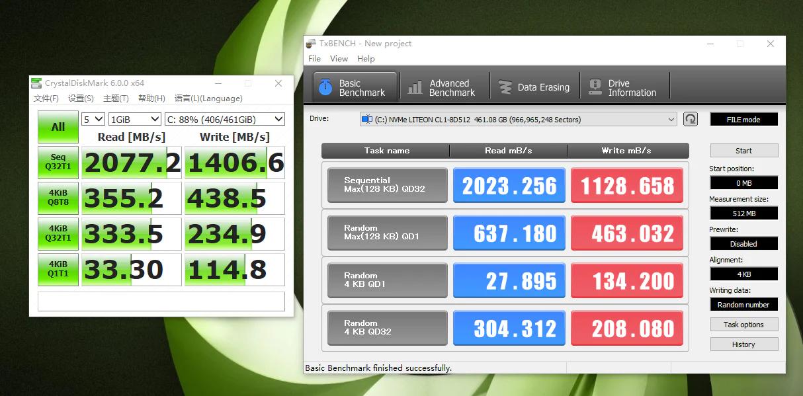
Task: Switch to the Drive Information tab
Action: (x=624, y=87)
